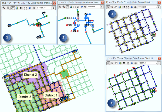The width and height of the screenshot is (162, 112).
Task: Click scale box 1:351,878 in top-left viewer
Action: [44, 8]
